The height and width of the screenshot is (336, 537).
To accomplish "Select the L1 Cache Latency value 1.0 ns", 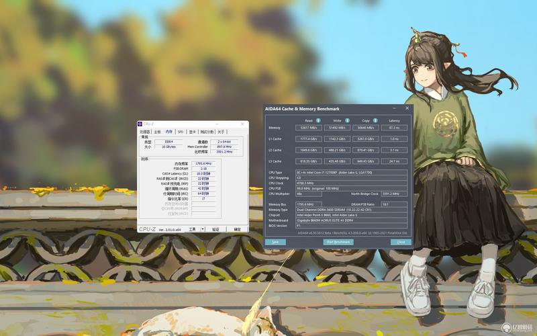I will pos(395,139).
